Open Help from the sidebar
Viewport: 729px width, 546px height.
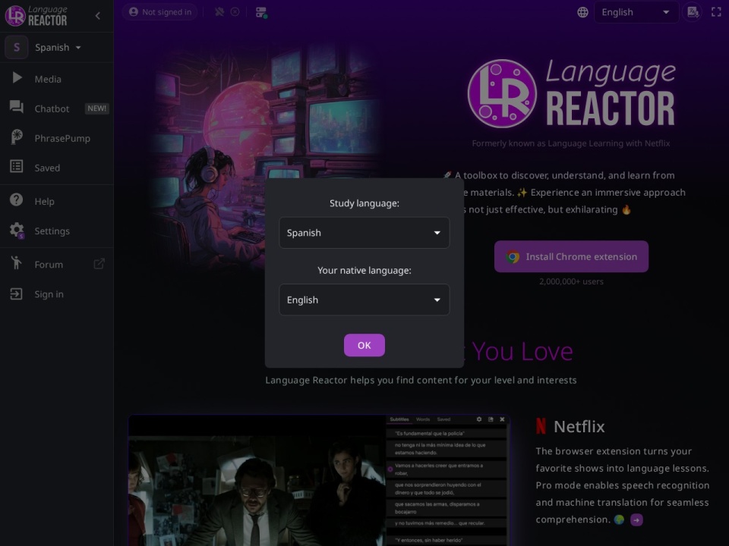click(x=57, y=202)
